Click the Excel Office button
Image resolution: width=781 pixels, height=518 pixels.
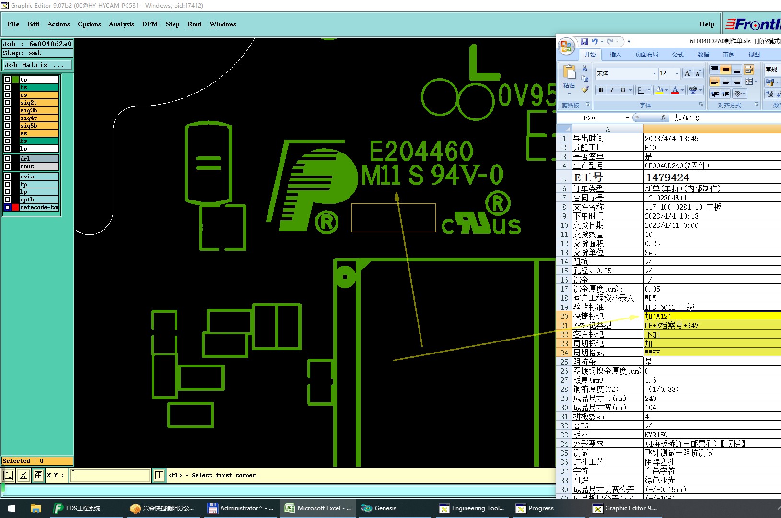566,46
